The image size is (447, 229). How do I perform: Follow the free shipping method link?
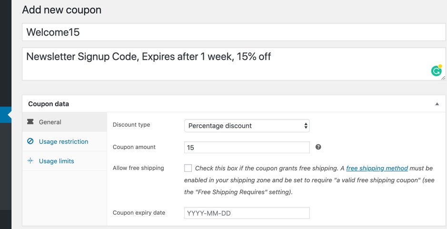(x=377, y=168)
